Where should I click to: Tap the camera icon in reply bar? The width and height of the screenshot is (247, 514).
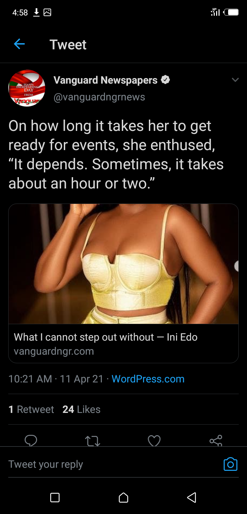pos(231,464)
